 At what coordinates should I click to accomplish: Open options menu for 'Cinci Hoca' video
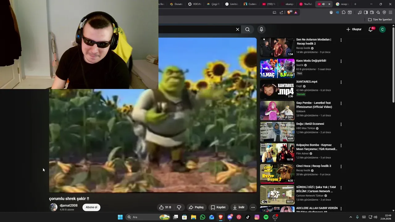click(x=341, y=166)
